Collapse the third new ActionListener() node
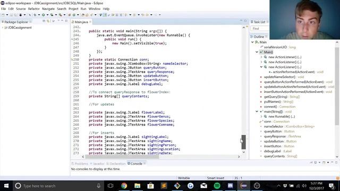The height and width of the screenshot is (191, 340). click(261, 67)
